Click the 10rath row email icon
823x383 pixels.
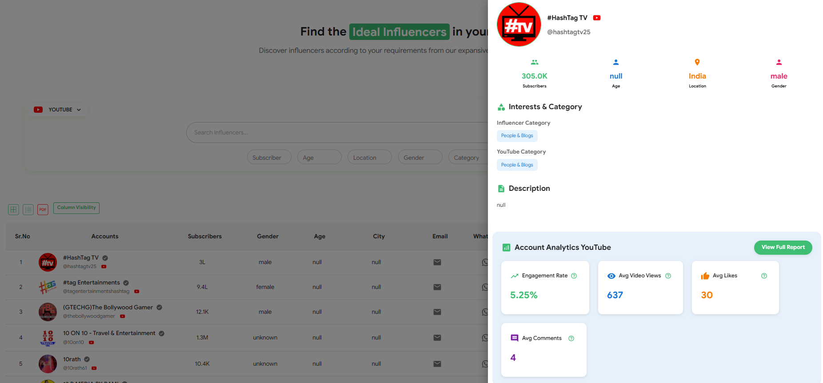click(437, 364)
